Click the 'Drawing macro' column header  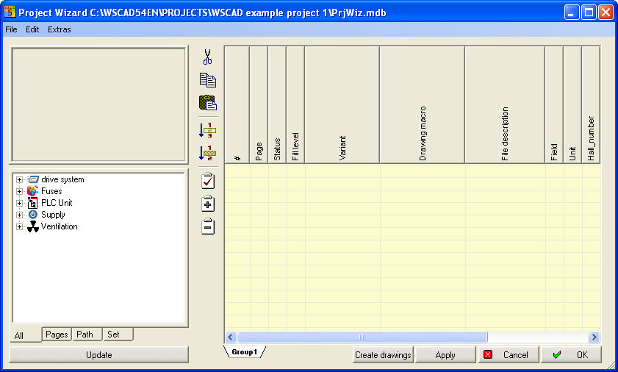(x=422, y=104)
